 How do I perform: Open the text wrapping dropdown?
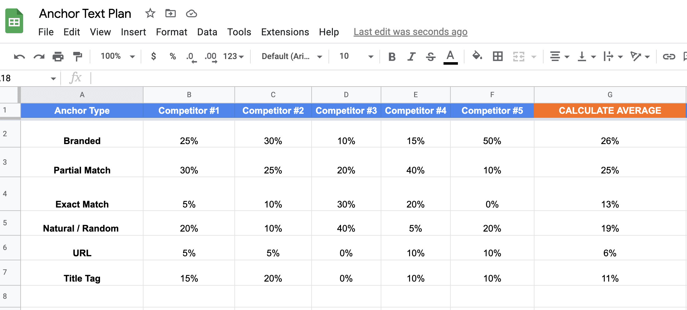(613, 57)
